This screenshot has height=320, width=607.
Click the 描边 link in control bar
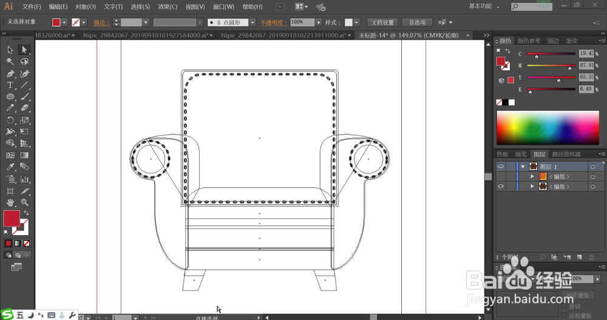[x=100, y=22]
